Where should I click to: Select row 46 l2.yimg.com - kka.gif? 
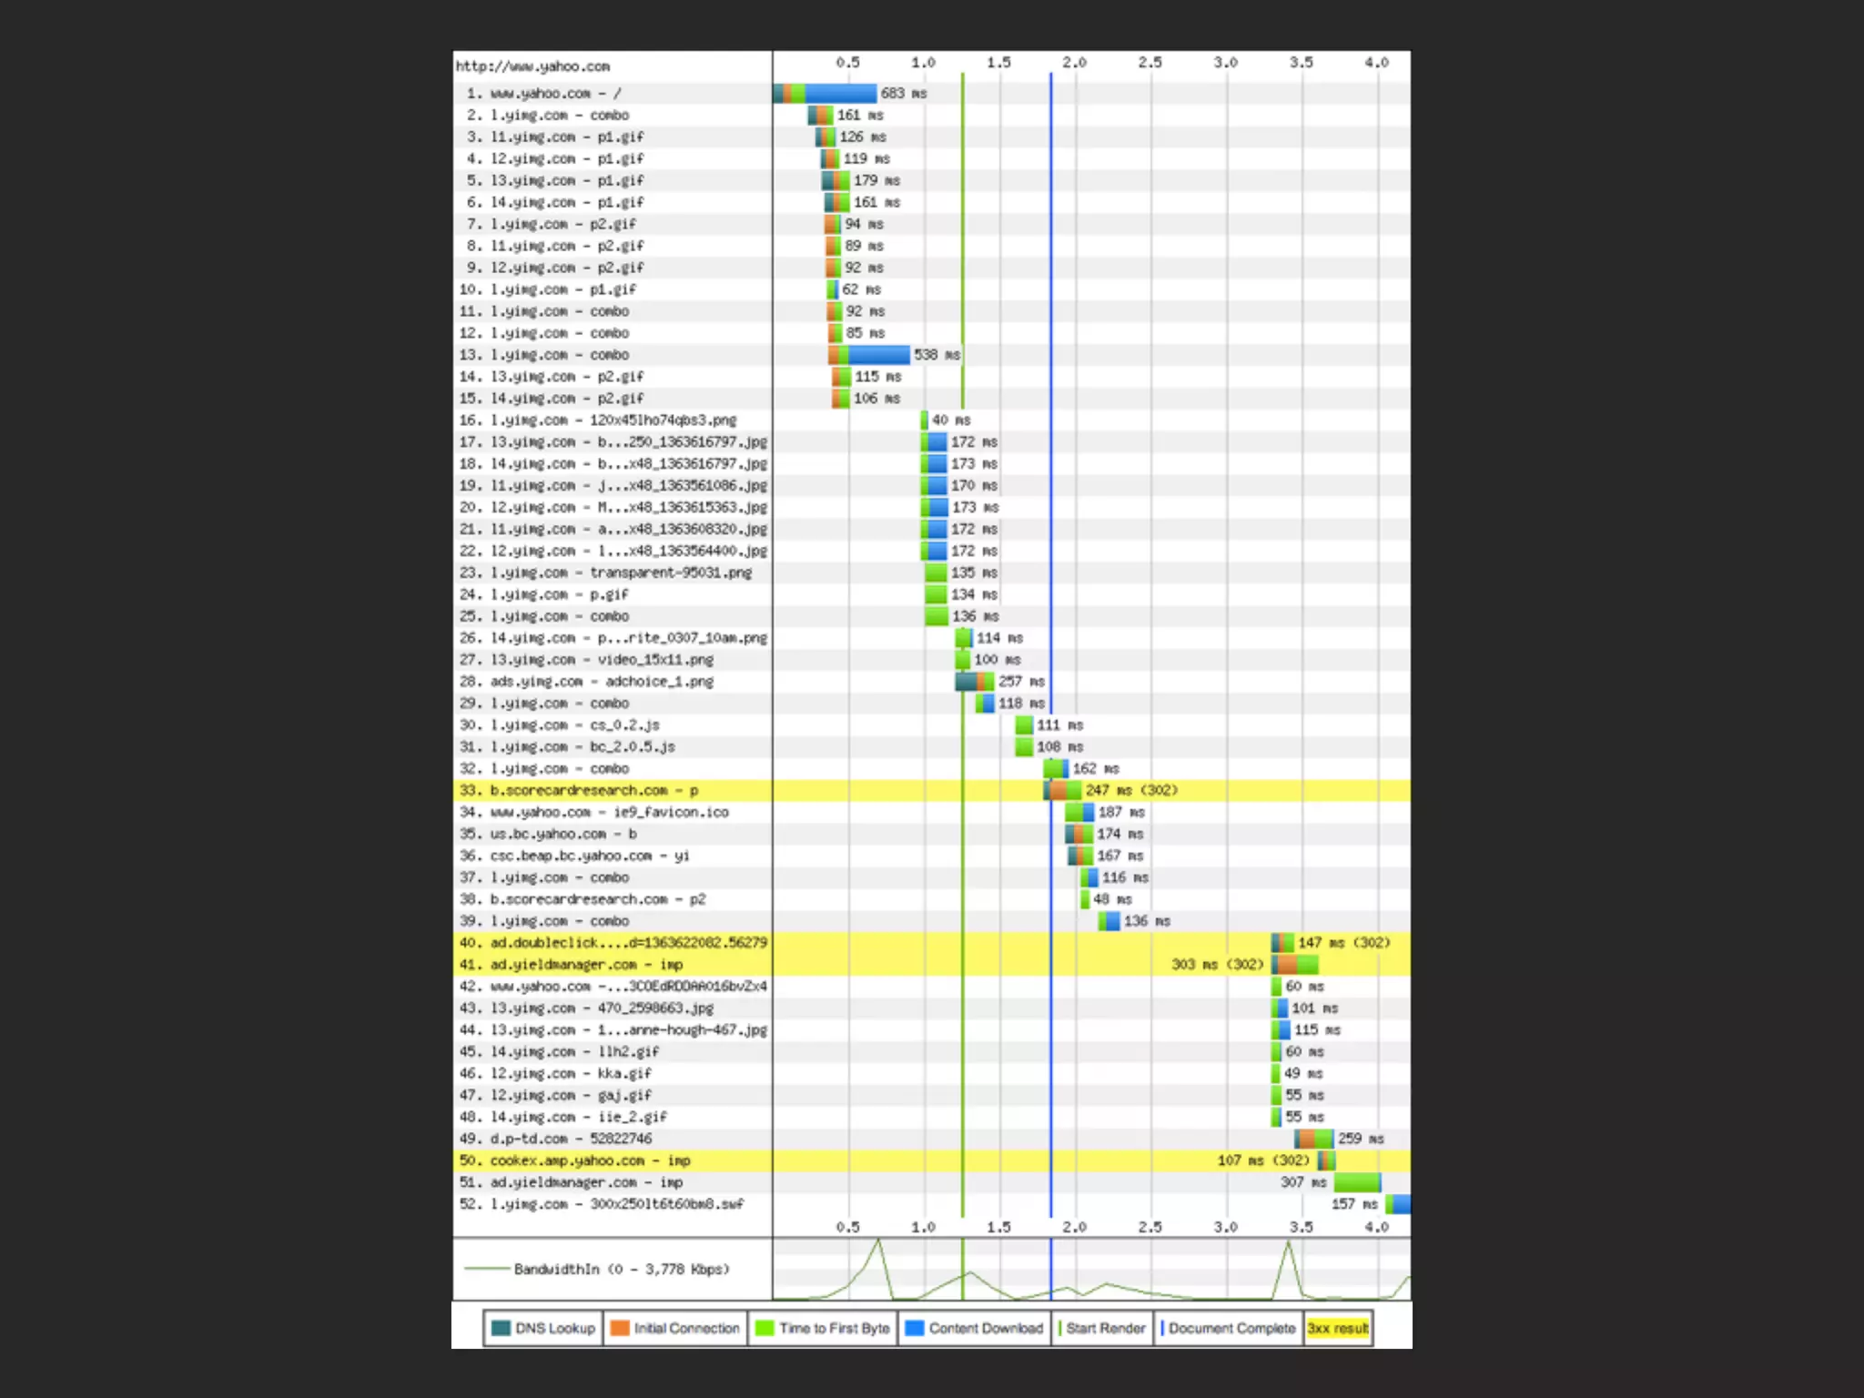(932, 1074)
